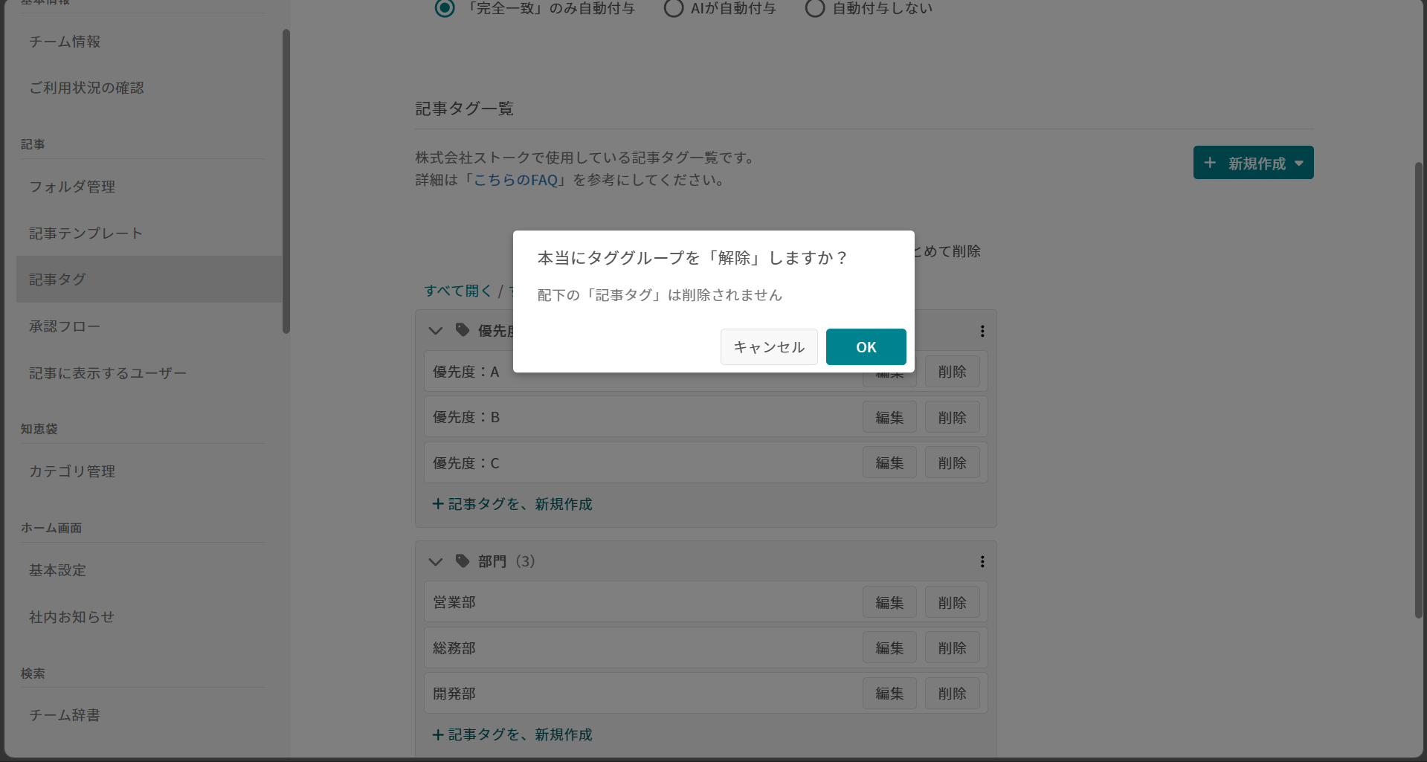Open the 新規作成 dropdown button
This screenshot has width=1427, height=762.
[1253, 163]
